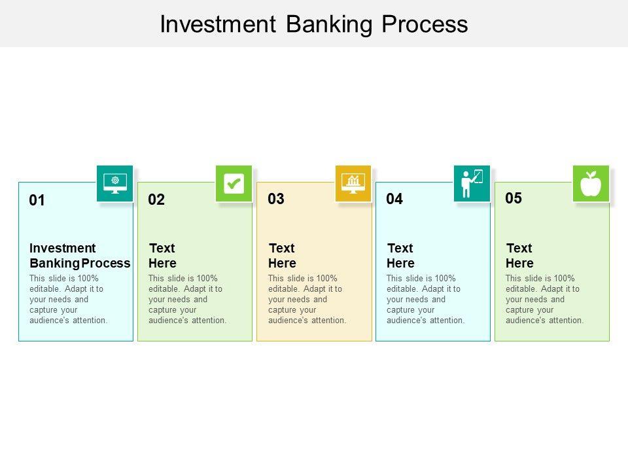Select the number 03 label
Screen dimensions: 628x471
[x=276, y=200]
